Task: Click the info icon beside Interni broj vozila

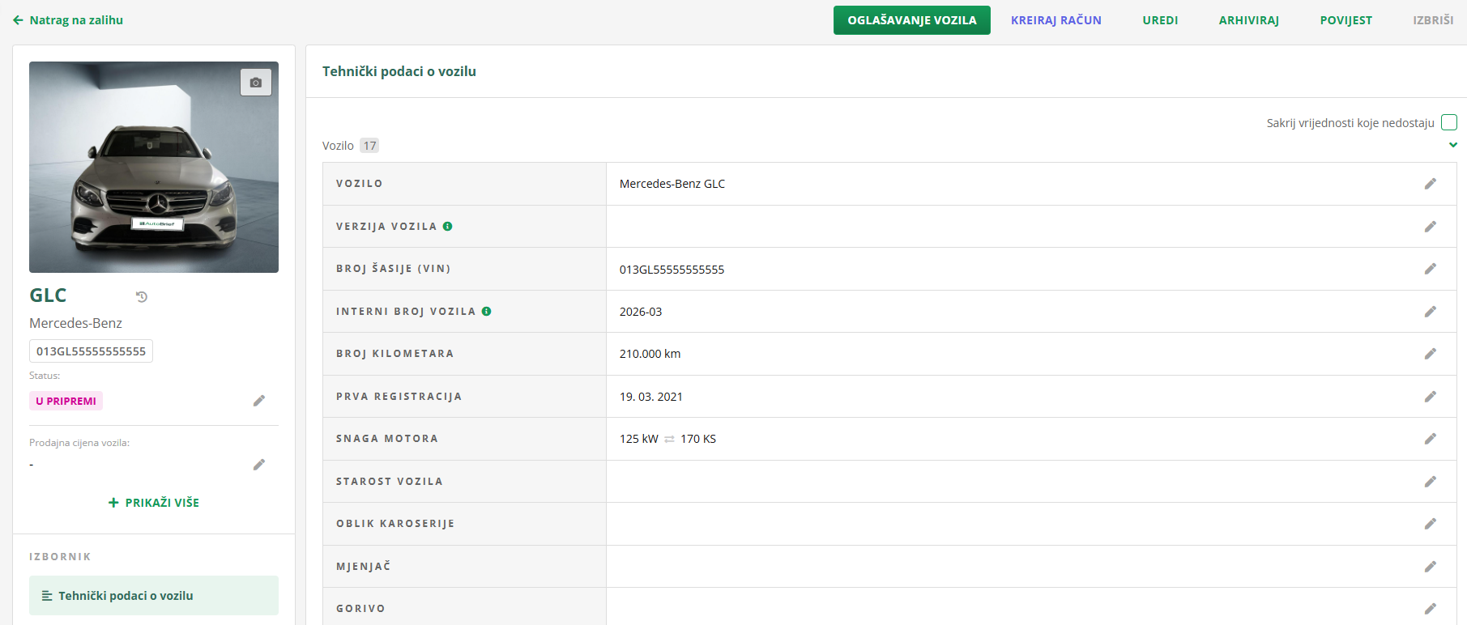Action: (x=487, y=311)
